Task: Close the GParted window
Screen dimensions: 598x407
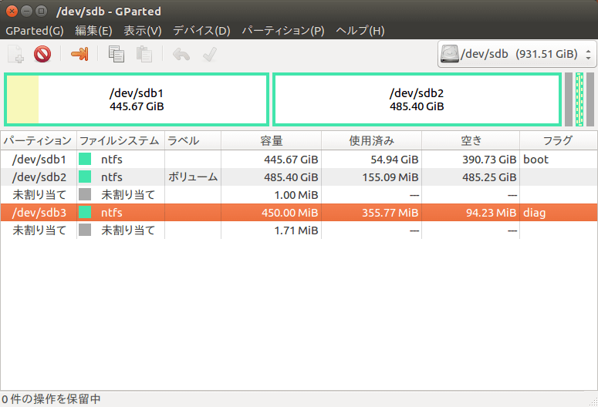Action: [12, 12]
